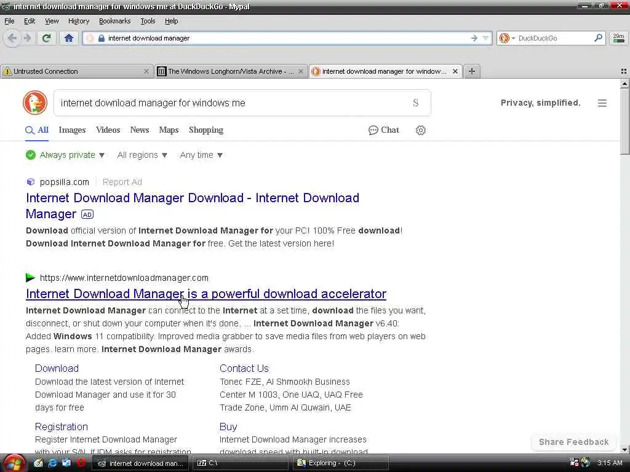Viewport: 630px width, 472px height.
Task: Expand the Any time filter dropdown
Action: pyautogui.click(x=201, y=155)
